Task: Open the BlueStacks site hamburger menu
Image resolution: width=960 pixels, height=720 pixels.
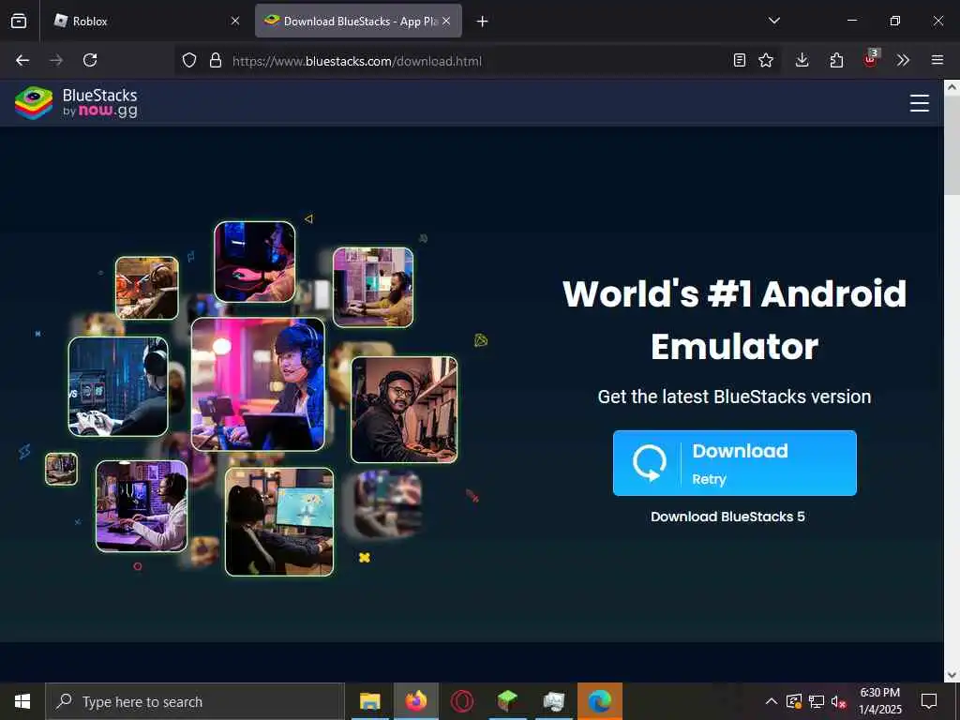Action: [920, 103]
